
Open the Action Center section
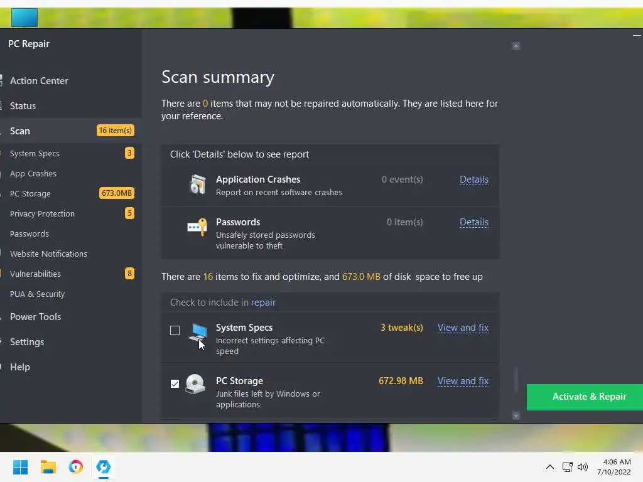click(x=39, y=81)
